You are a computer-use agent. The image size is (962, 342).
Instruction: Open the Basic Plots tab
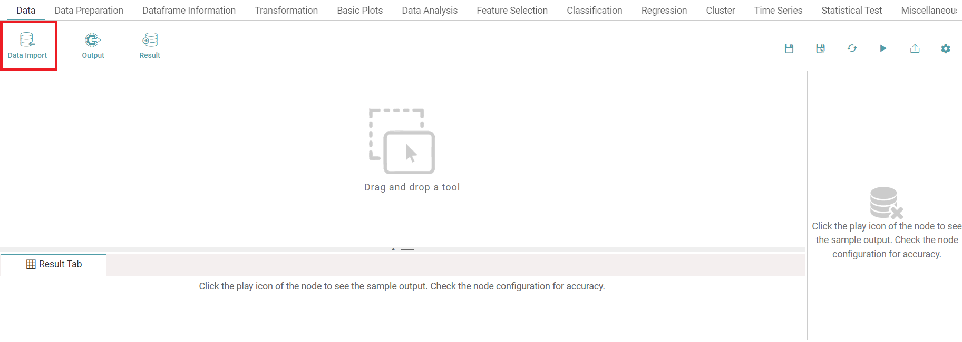360,11
